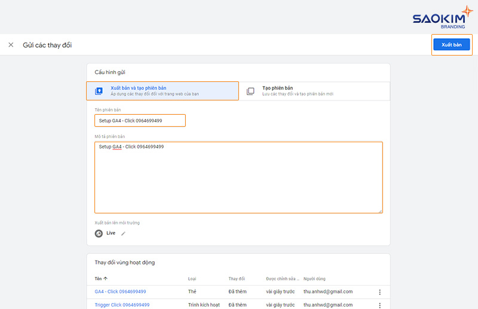Viewport: 478px width, 309px height.
Task: Sort by the Tên column header
Action: click(x=98, y=279)
